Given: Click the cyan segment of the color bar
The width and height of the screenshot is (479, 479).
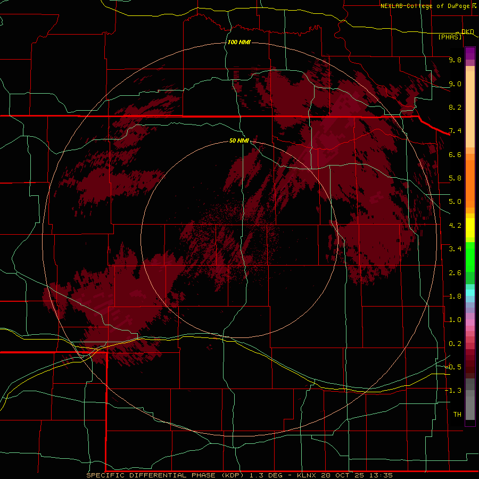Looking at the screenshot, I should [x=470, y=293].
